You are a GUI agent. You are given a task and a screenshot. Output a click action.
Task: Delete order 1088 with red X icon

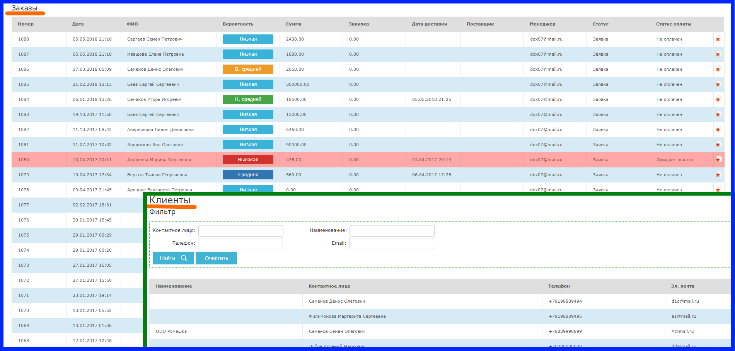718,39
